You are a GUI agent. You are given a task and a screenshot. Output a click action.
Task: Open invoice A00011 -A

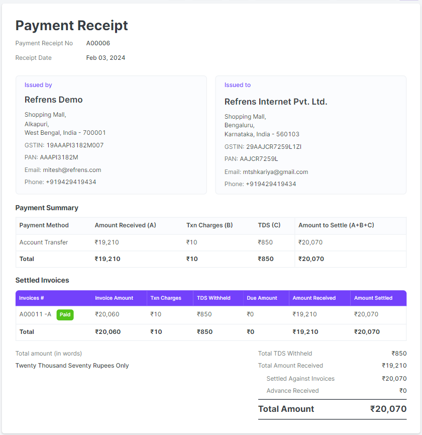[x=35, y=314]
